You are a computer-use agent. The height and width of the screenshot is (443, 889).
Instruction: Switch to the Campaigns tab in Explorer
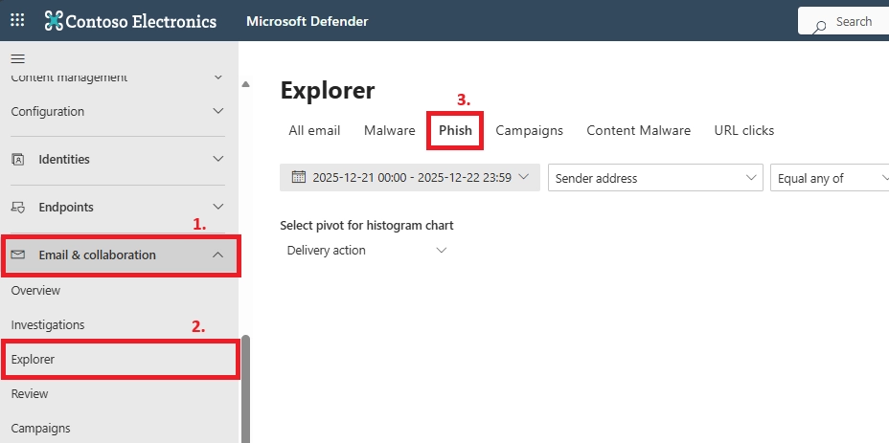coord(529,130)
